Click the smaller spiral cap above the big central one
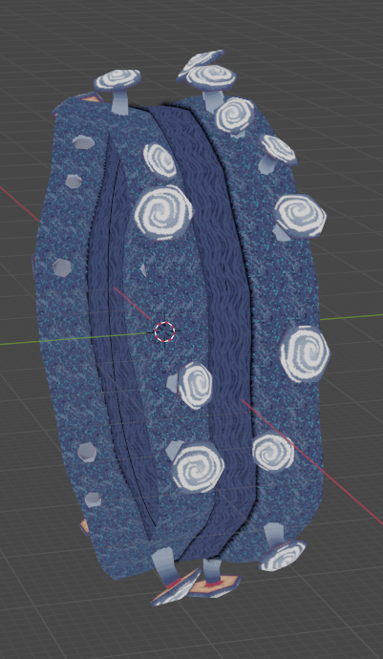The height and width of the screenshot is (659, 383). (x=160, y=160)
